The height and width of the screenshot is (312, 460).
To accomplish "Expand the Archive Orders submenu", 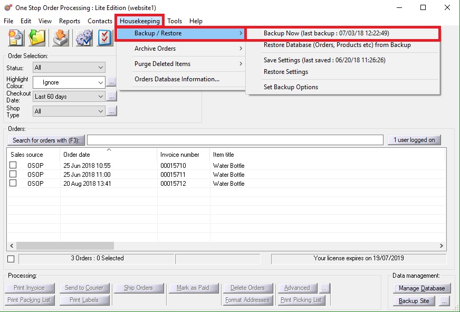I will [181, 49].
